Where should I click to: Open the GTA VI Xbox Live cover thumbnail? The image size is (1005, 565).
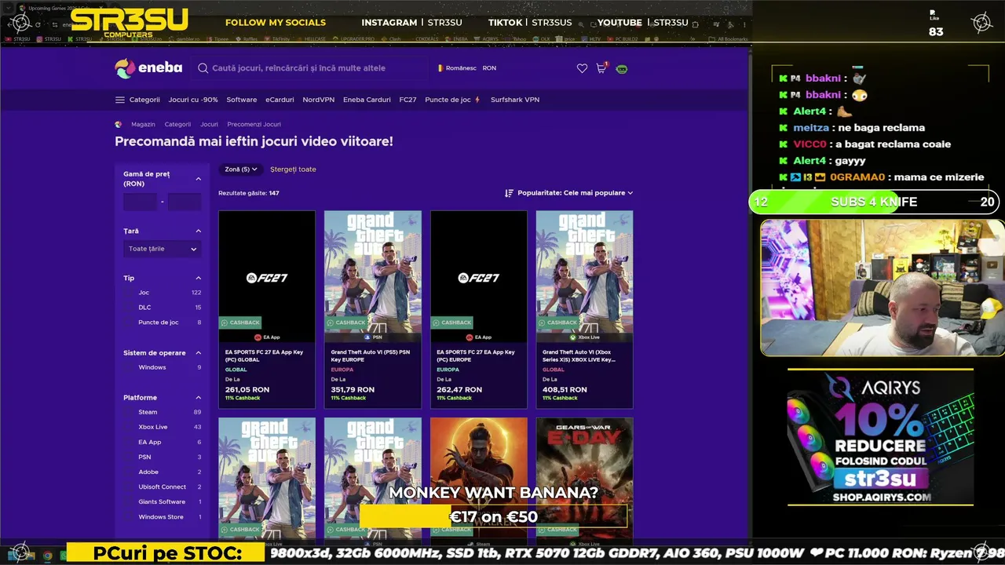click(x=584, y=276)
